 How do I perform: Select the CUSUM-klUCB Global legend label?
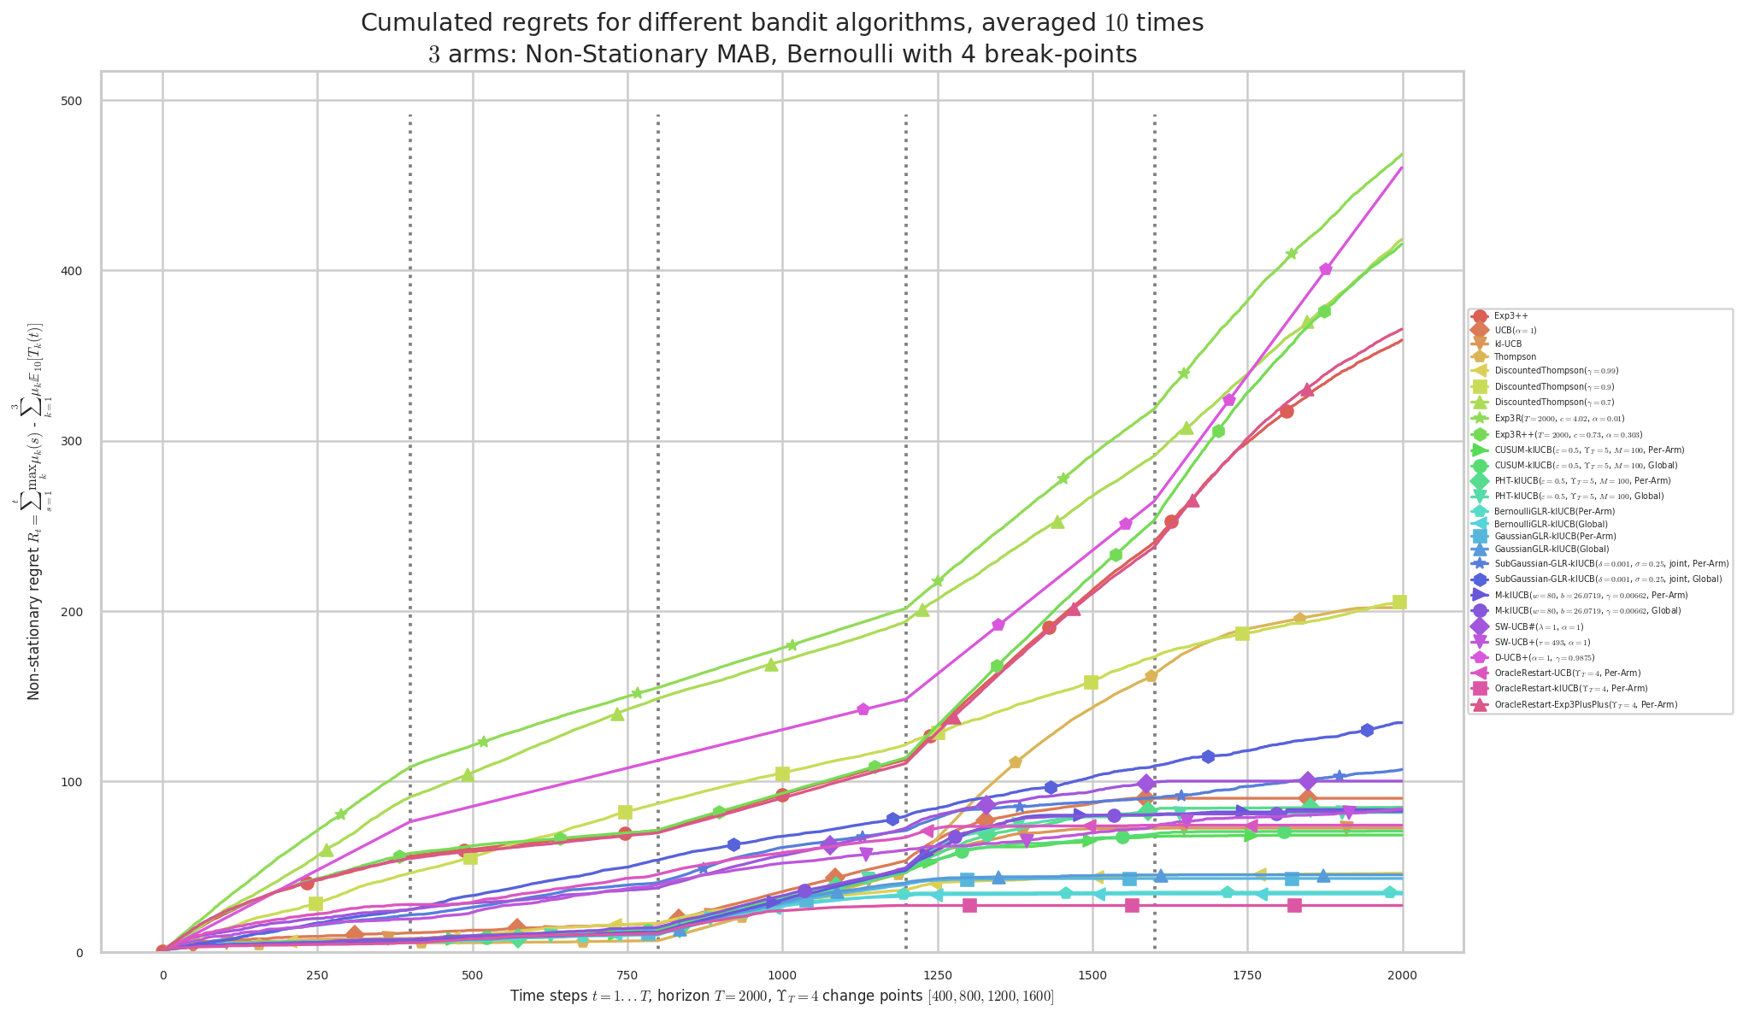click(x=1586, y=465)
